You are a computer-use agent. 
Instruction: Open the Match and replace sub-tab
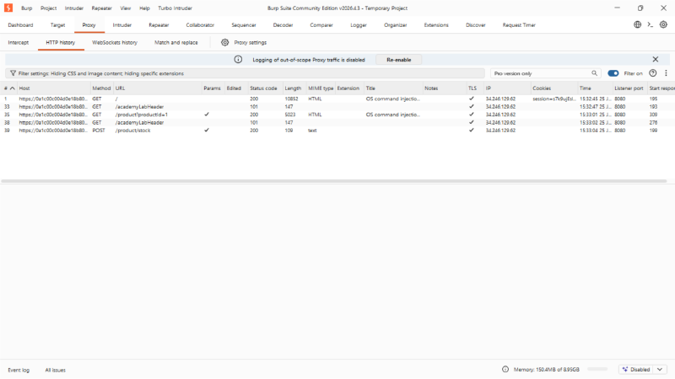point(176,43)
